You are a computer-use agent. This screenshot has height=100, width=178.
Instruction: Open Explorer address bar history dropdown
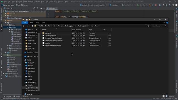146,26
